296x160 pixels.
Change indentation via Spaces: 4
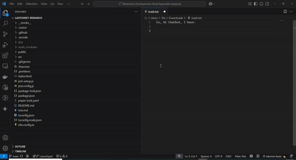coord(206,156)
